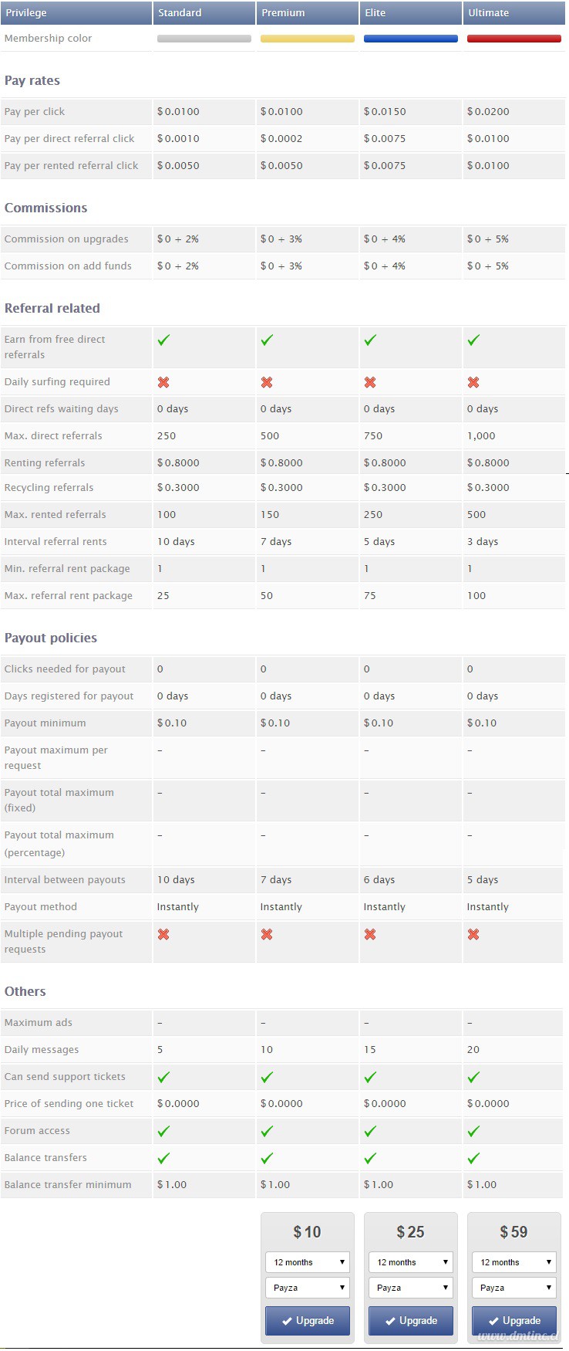Image resolution: width=569 pixels, height=1351 pixels.
Task: Click green check for Elite support tickets
Action: [x=370, y=1077]
